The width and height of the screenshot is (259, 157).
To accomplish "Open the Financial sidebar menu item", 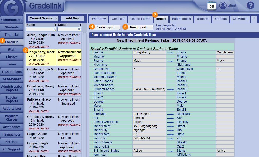I will coord(12,35).
